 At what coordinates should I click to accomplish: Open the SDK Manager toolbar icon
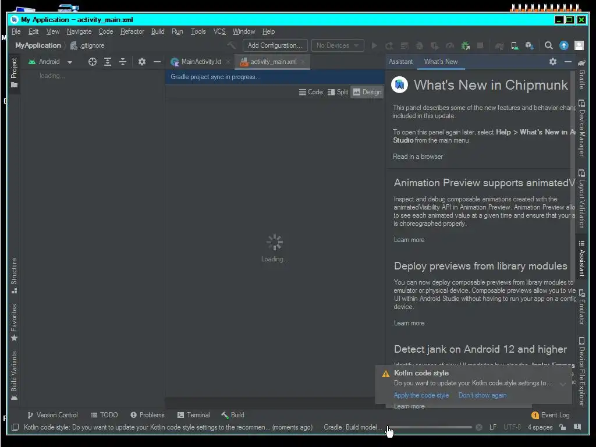530,45
